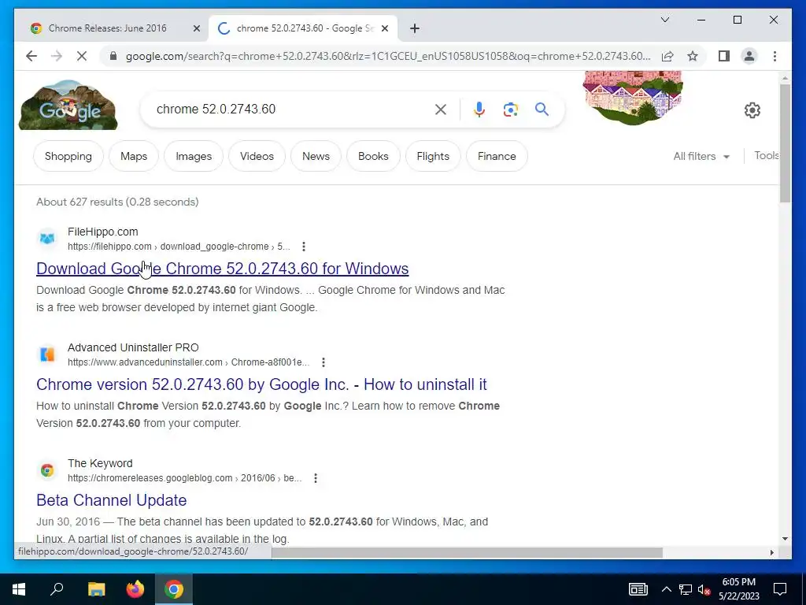Open the Windows Start menu
The width and height of the screenshot is (806, 605).
click(19, 589)
